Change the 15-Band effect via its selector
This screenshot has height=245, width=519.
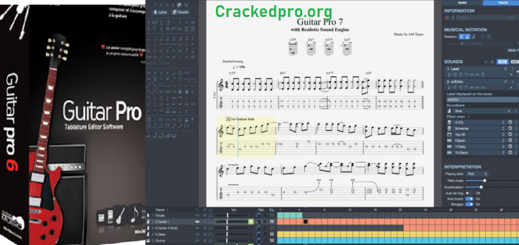(x=504, y=152)
